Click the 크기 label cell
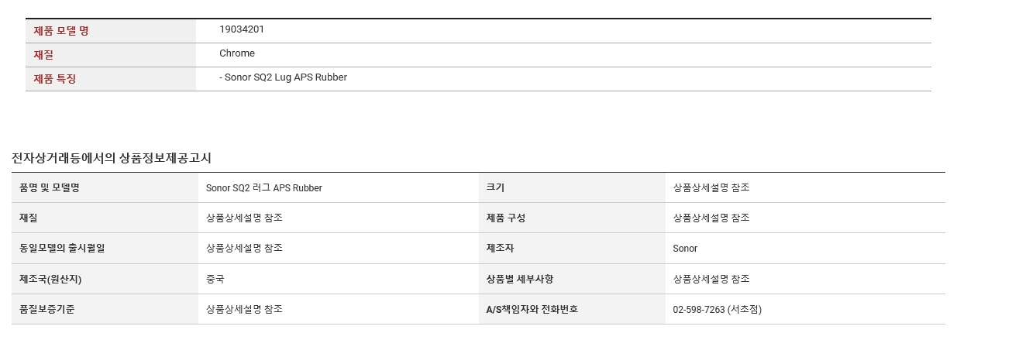The image size is (1012, 340). point(572,187)
